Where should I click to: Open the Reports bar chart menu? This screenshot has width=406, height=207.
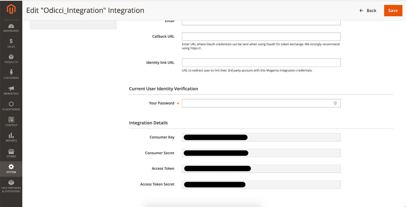(11, 137)
